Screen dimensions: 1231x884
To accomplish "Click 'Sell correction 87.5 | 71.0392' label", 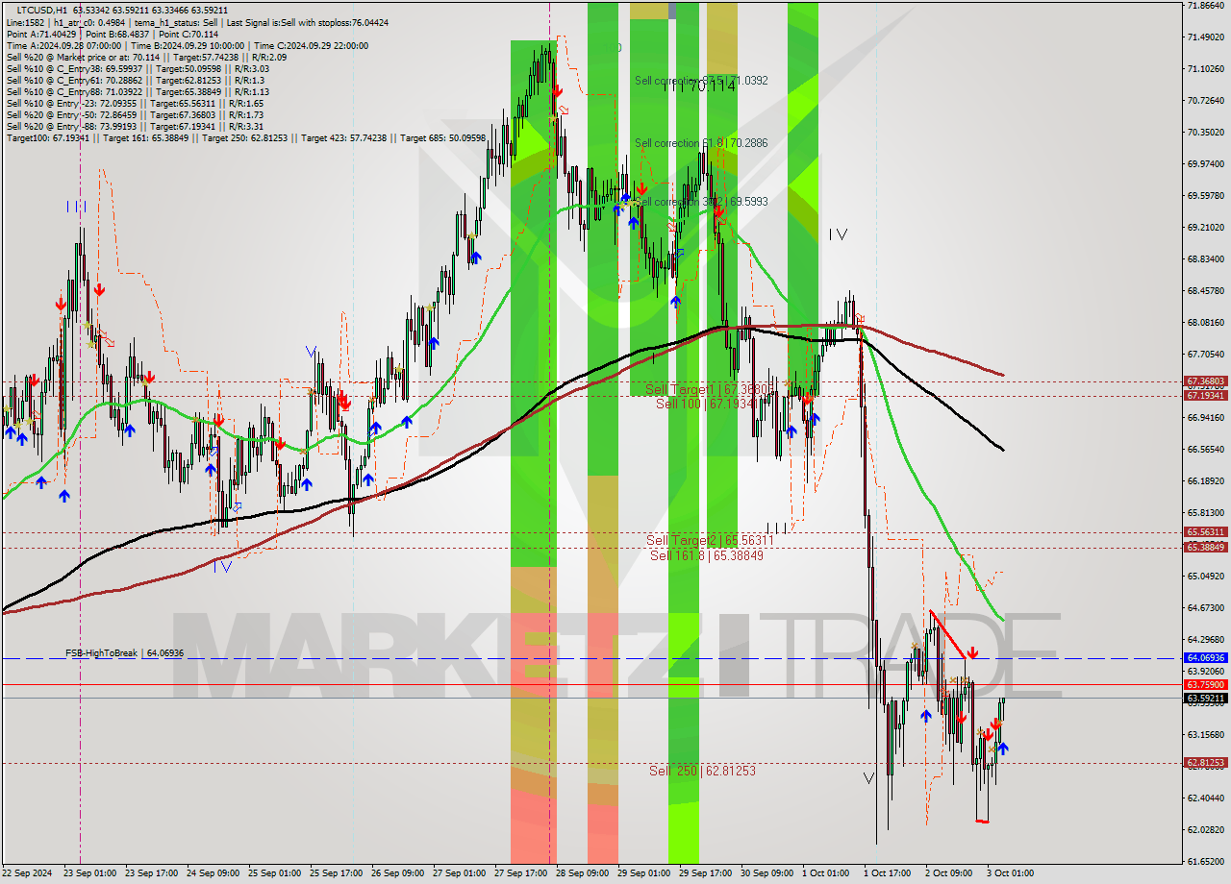I will point(701,81).
